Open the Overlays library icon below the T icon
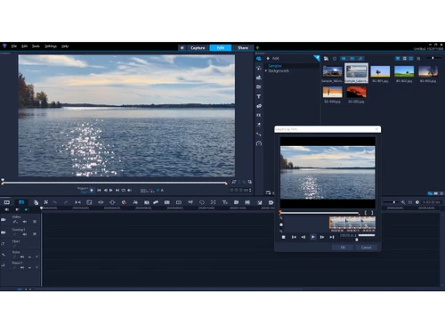The width and height of the screenshot is (445, 334). click(259, 106)
